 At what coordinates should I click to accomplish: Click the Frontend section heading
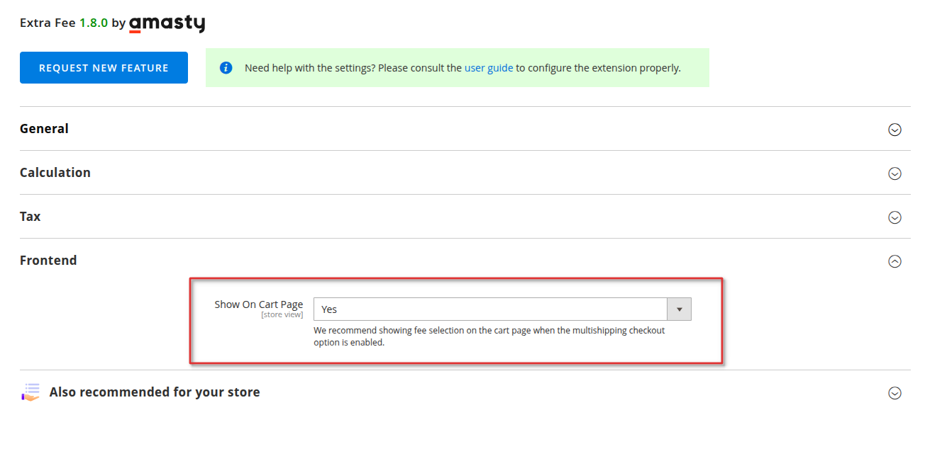pyautogui.click(x=48, y=261)
